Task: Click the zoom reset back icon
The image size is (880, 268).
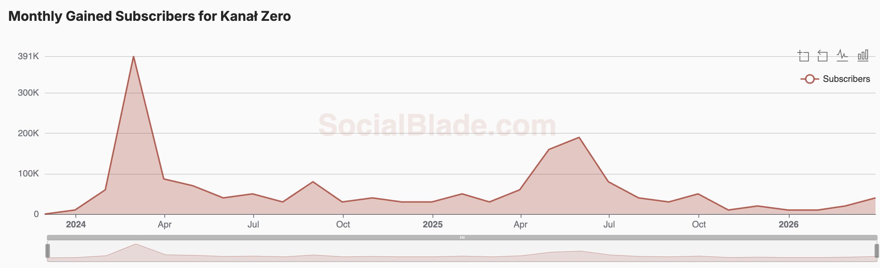Action: (822, 56)
